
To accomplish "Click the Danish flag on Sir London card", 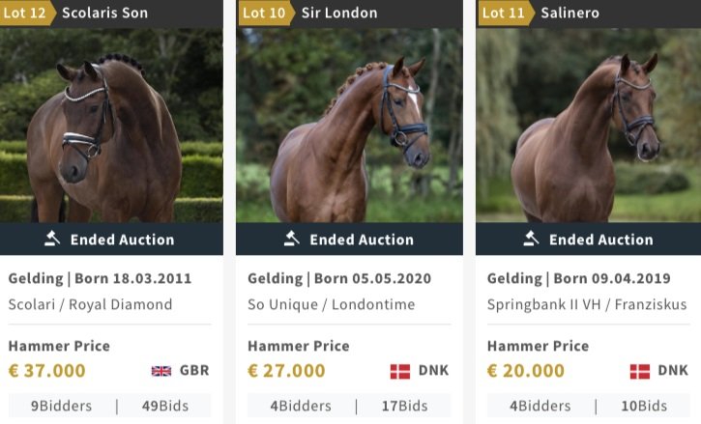I will pyautogui.click(x=400, y=371).
